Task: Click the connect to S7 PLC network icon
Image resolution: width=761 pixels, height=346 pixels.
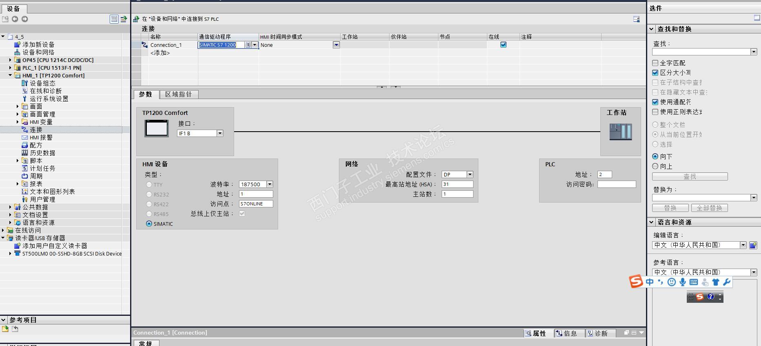Action: click(136, 19)
